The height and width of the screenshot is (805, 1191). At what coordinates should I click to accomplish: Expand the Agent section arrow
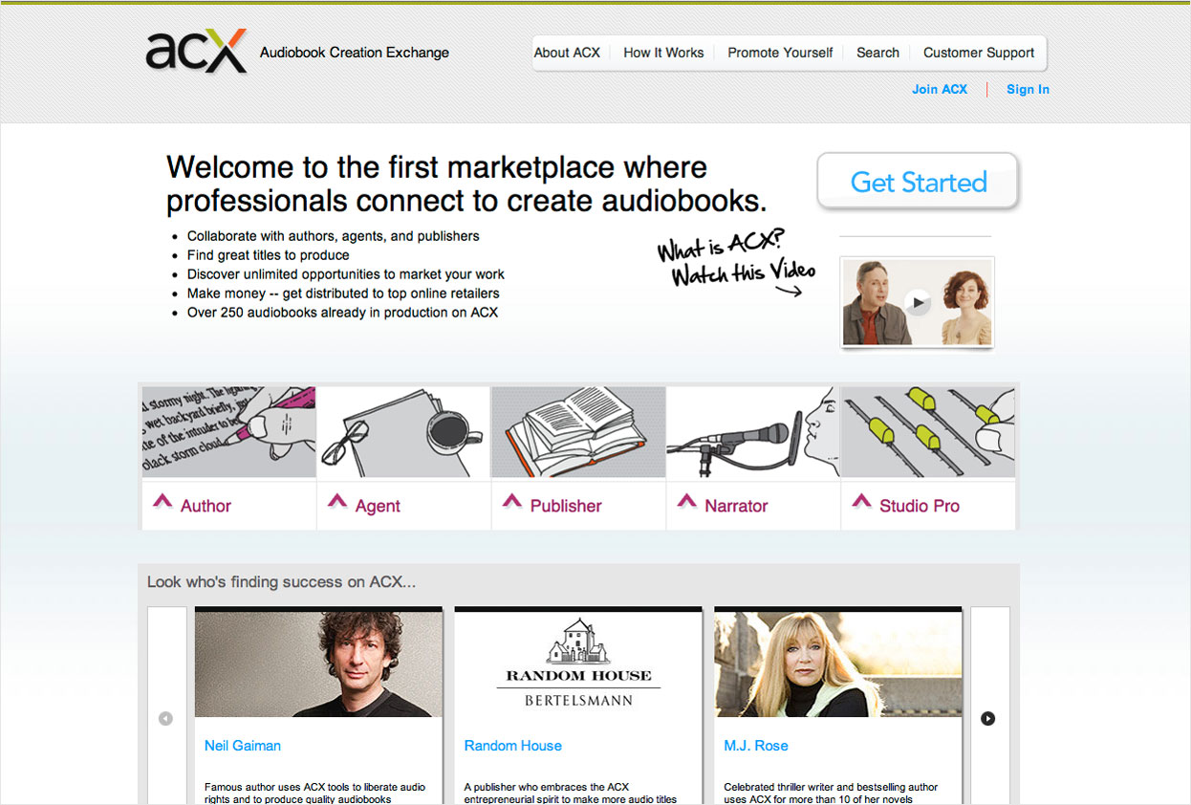[336, 502]
